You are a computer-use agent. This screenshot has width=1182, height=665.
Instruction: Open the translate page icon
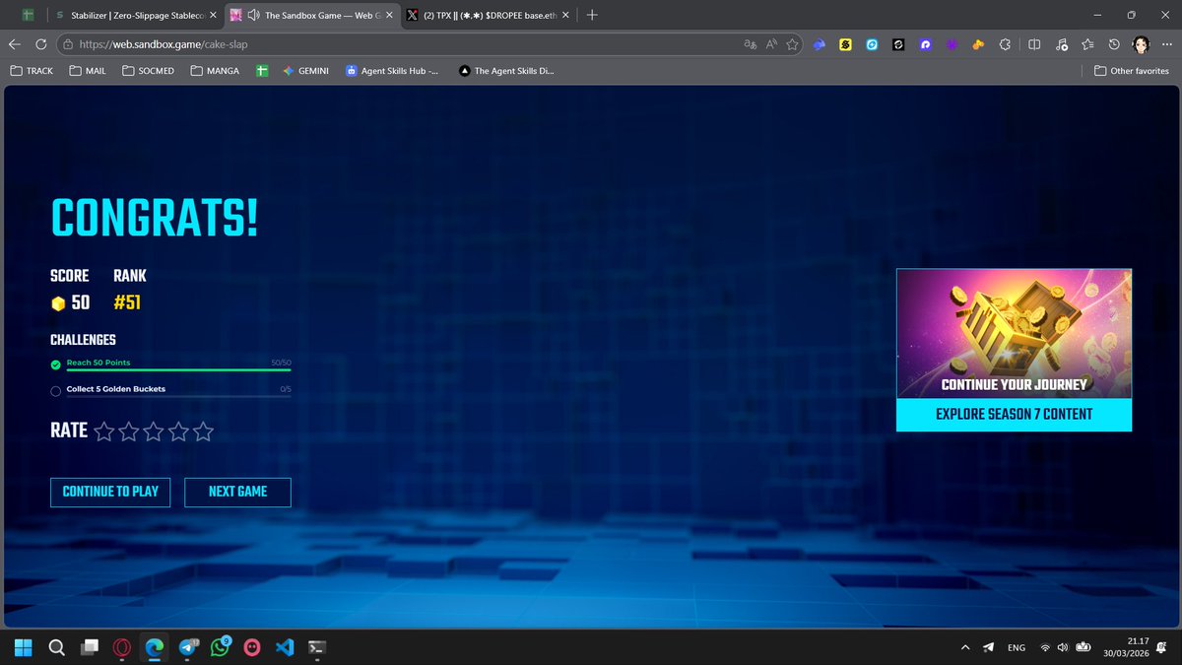click(750, 44)
